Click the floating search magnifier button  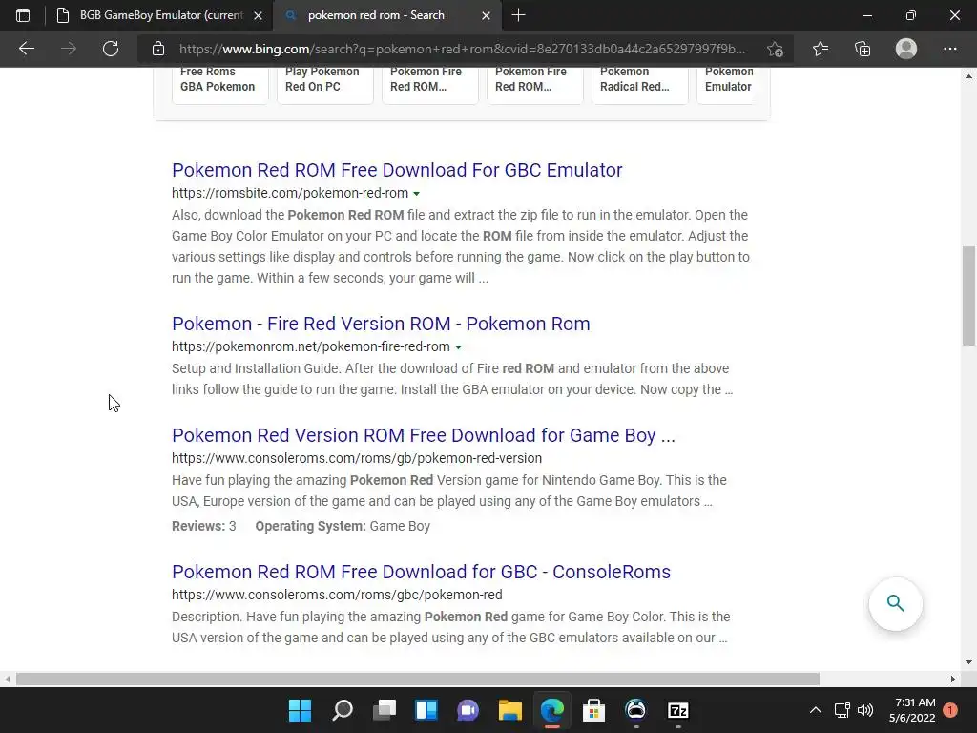pos(895,603)
